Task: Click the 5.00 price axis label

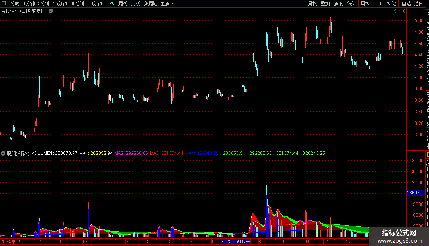Action: pyautogui.click(x=419, y=21)
